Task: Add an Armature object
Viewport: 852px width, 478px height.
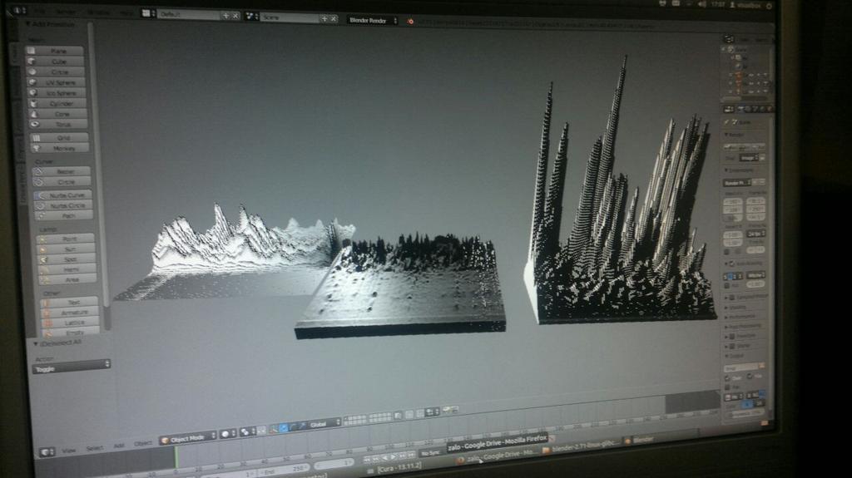Action: click(x=70, y=313)
